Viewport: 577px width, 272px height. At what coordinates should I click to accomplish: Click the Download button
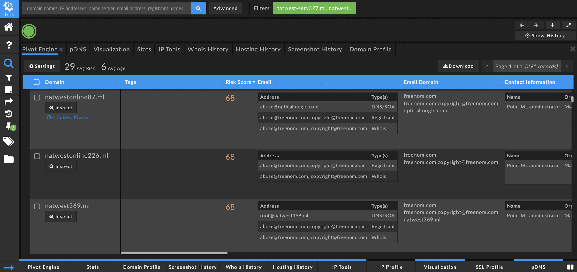[458, 66]
